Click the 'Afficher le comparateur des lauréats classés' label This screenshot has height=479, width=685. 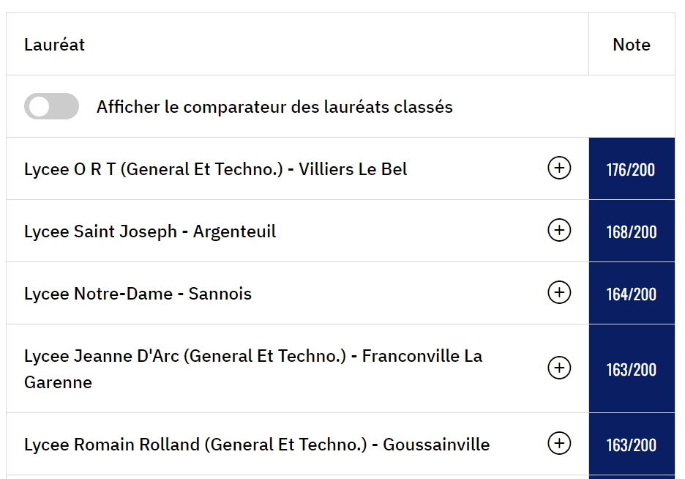click(x=274, y=107)
